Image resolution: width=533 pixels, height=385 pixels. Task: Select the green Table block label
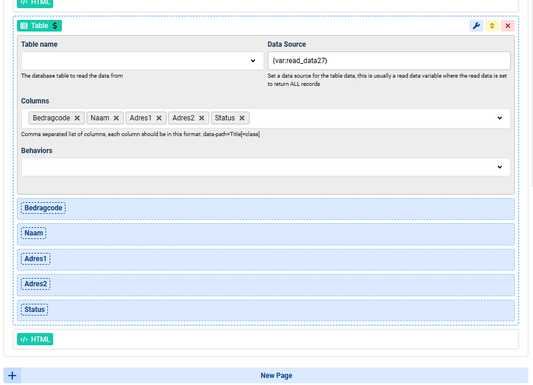click(39, 26)
